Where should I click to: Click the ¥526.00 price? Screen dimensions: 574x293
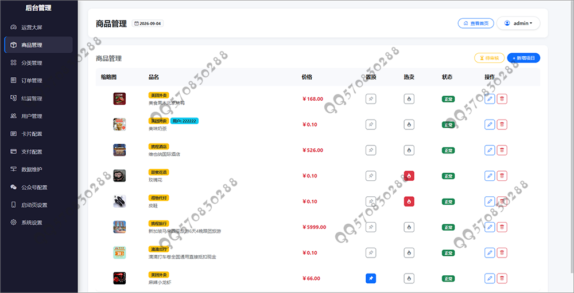(313, 150)
